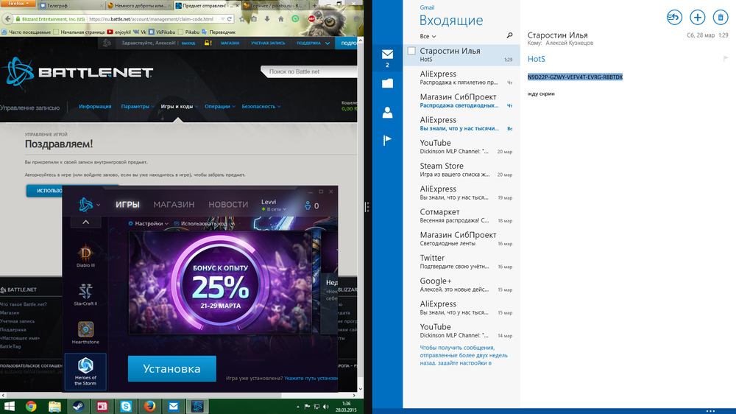This screenshot has height=414, width=736.
Task: Expand Поддержка dropdown in top bar
Action: point(313,43)
